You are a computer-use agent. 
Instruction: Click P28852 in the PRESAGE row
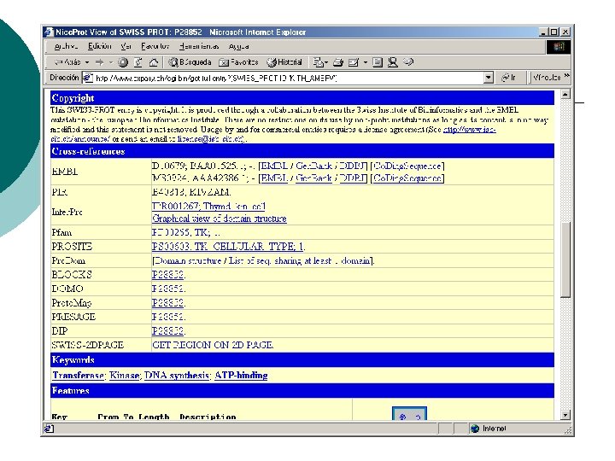pyautogui.click(x=168, y=317)
